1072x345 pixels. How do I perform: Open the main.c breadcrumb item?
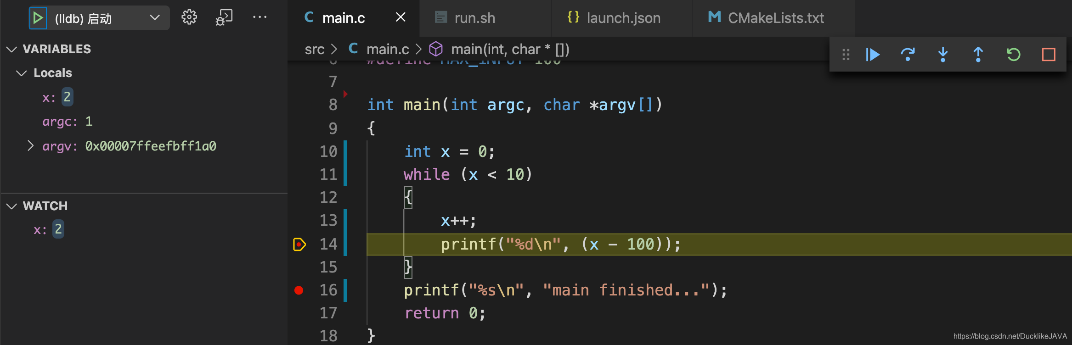[388, 49]
